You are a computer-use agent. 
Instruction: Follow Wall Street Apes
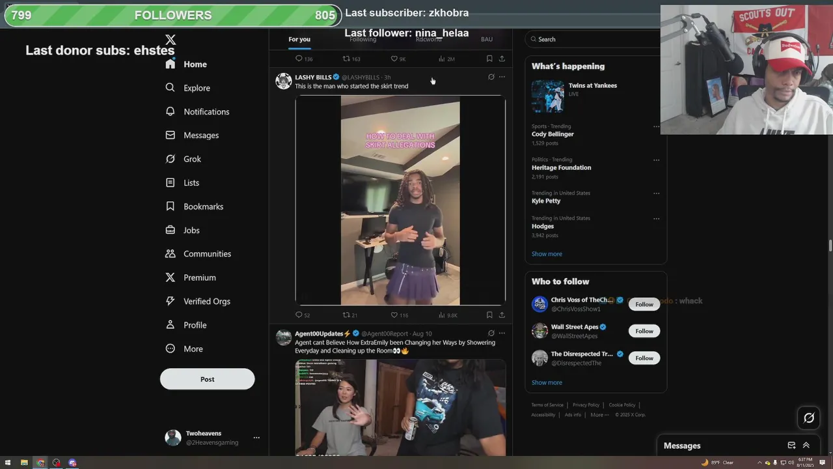644,331
